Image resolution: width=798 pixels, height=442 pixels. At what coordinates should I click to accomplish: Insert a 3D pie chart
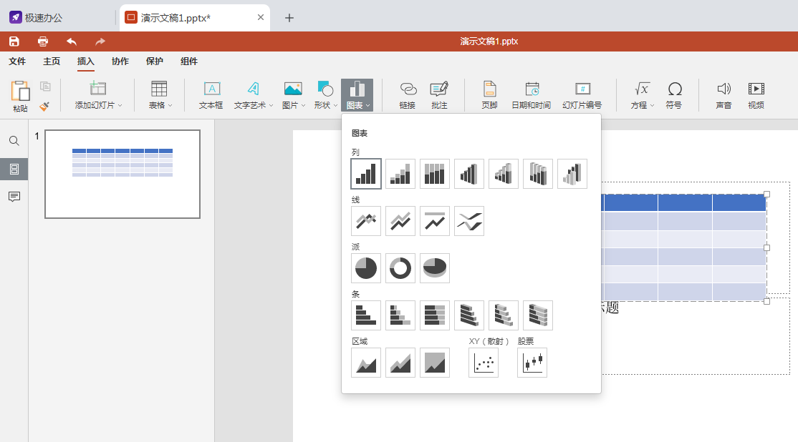(x=435, y=268)
